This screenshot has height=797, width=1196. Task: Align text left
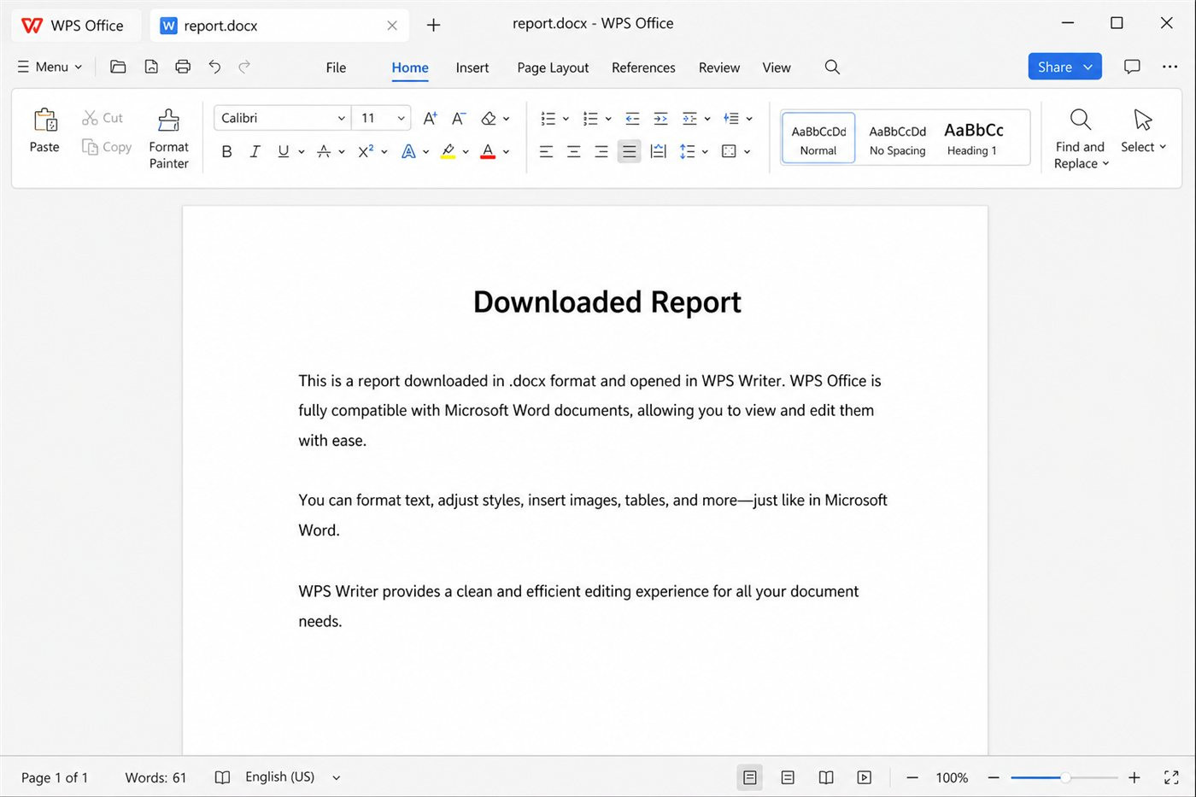pos(546,151)
